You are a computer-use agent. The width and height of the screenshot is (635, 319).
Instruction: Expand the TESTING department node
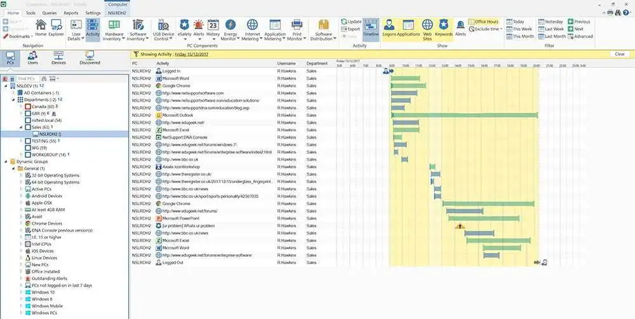22,140
